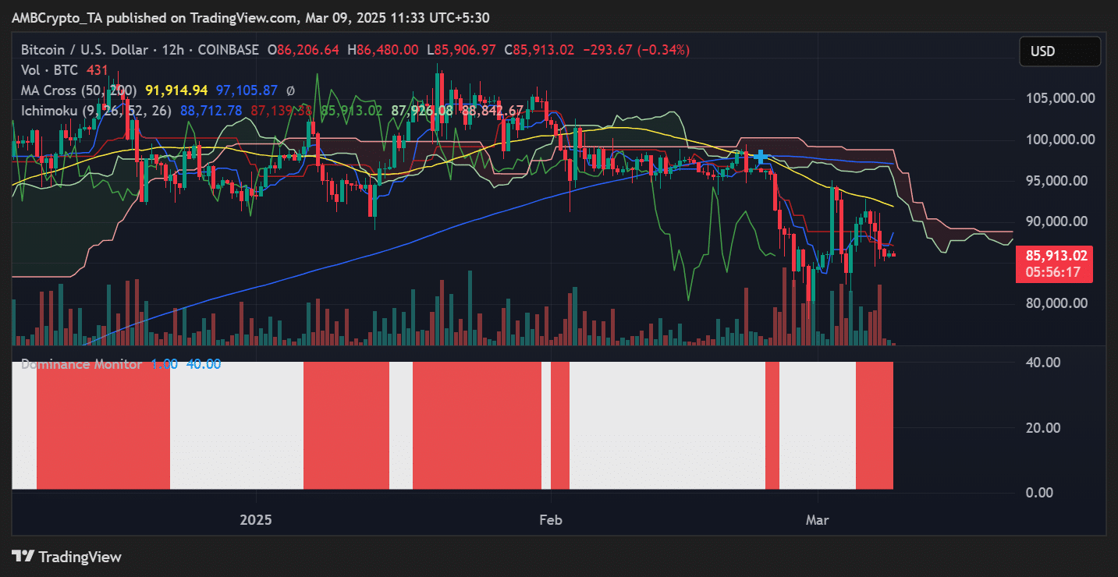The image size is (1118, 577).
Task: Click the Ichimoku value 88,712.78
Action: pos(211,111)
